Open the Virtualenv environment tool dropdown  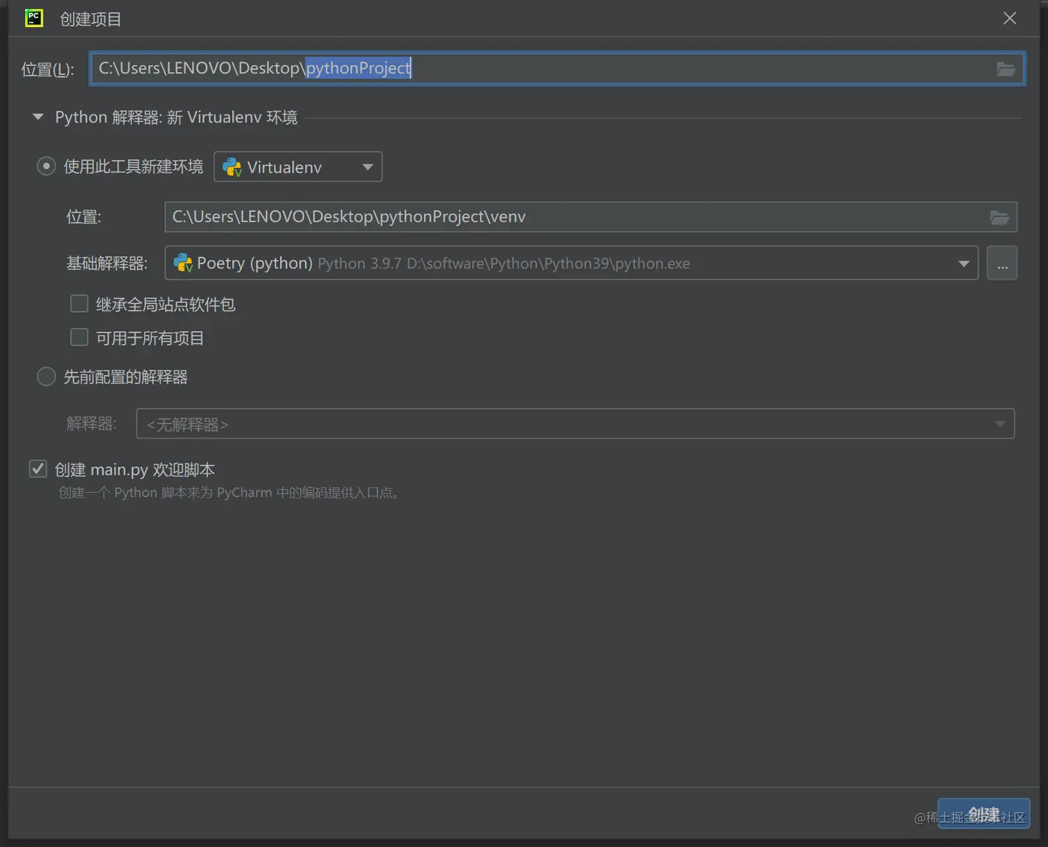(298, 167)
